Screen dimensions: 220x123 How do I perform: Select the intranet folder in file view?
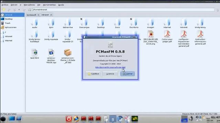(x=184, y=24)
